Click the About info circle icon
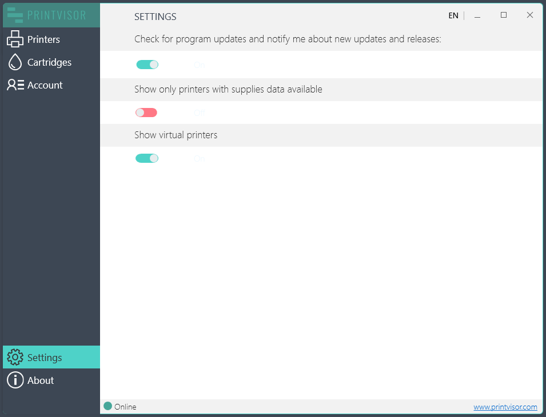Image resolution: width=546 pixels, height=417 pixels. click(x=15, y=380)
